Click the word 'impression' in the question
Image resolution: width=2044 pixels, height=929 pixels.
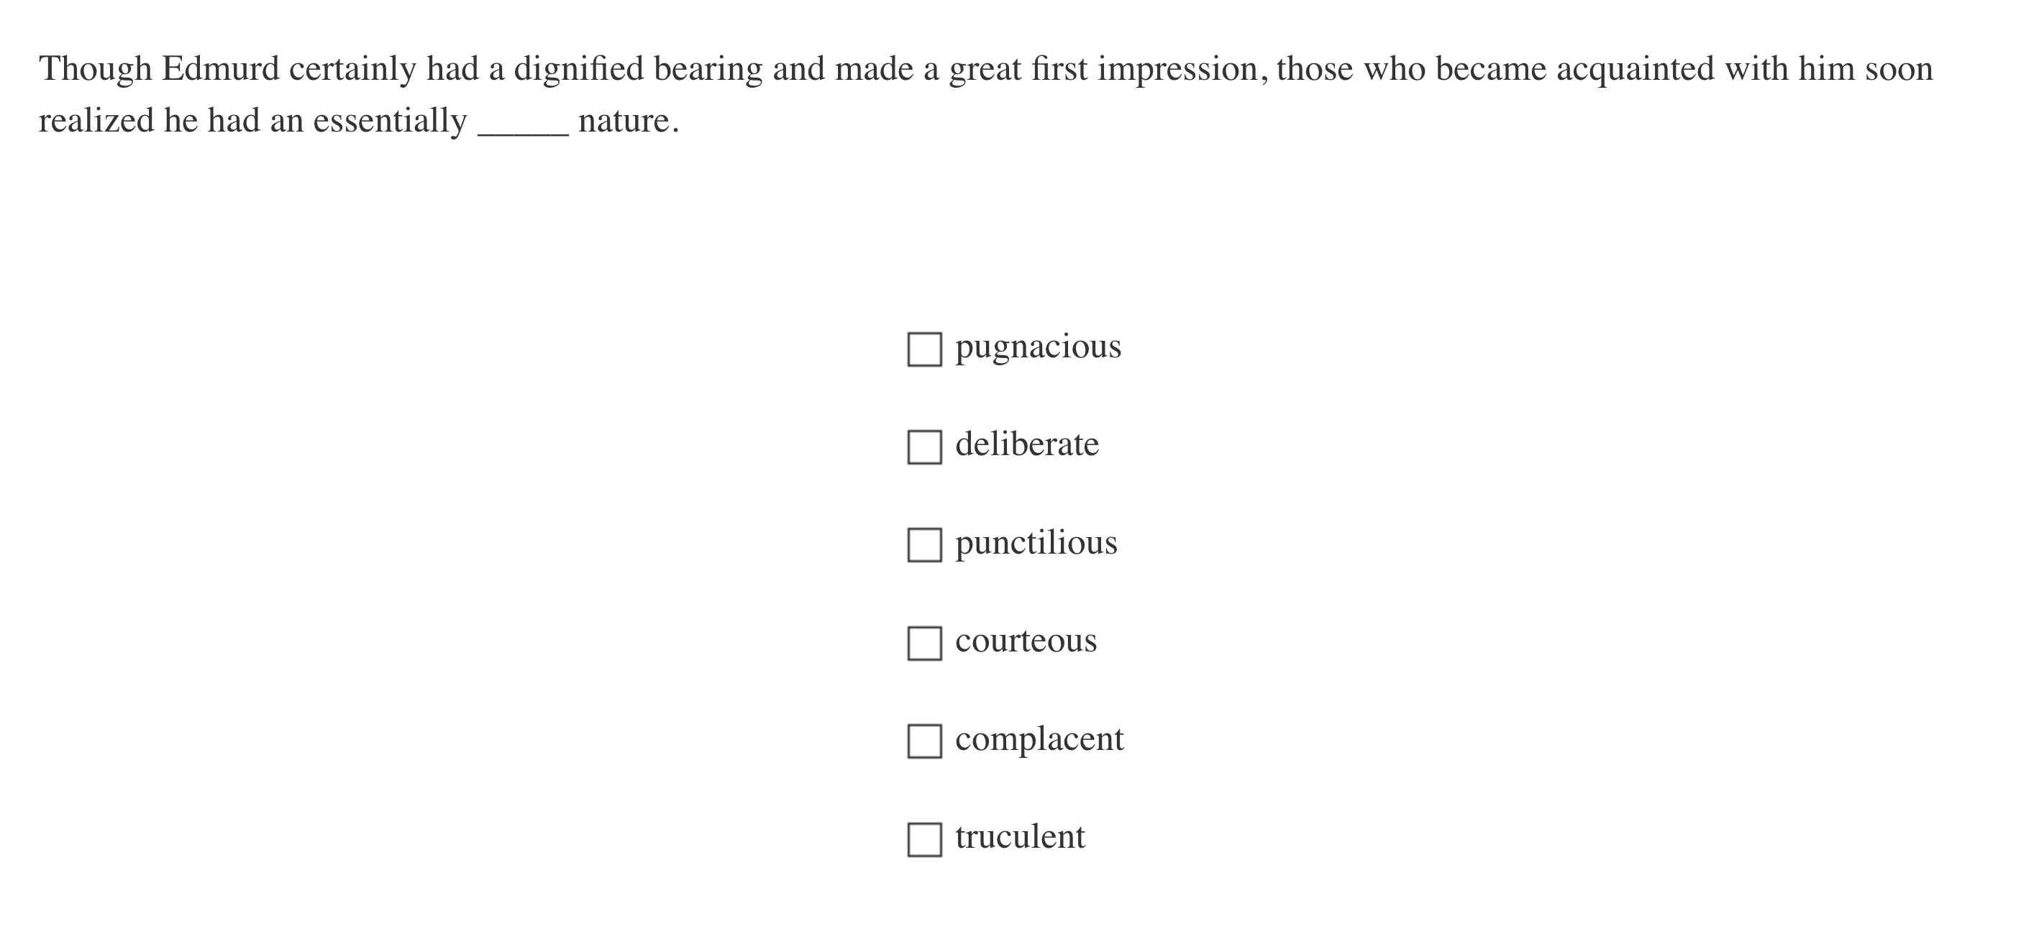[1177, 69]
